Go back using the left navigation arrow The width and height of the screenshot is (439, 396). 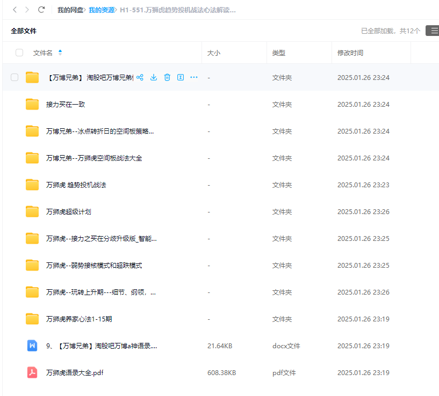[x=13, y=9]
